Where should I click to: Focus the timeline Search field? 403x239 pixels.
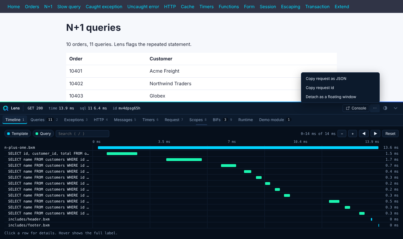point(82,134)
